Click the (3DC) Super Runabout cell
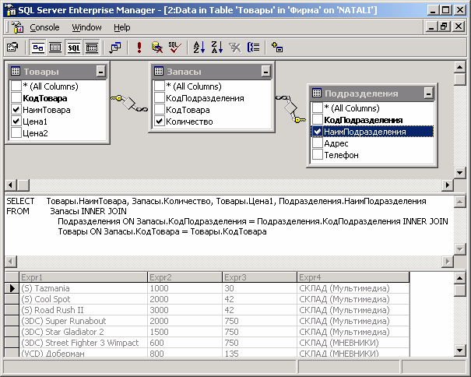Viewport: 471px width, 377px height. [x=83, y=321]
